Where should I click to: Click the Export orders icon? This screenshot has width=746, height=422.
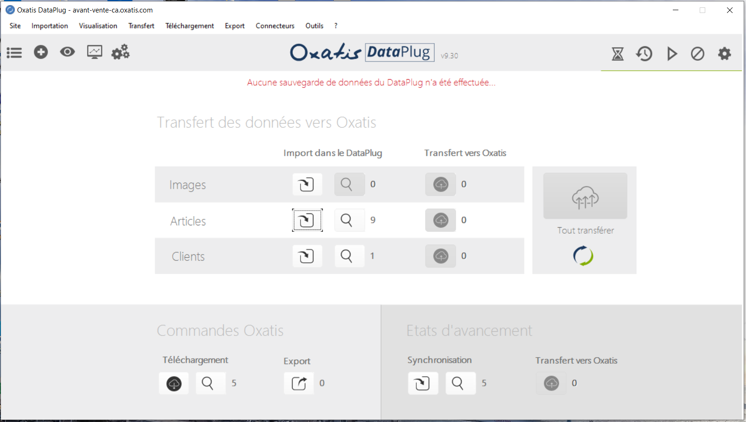pyautogui.click(x=299, y=383)
